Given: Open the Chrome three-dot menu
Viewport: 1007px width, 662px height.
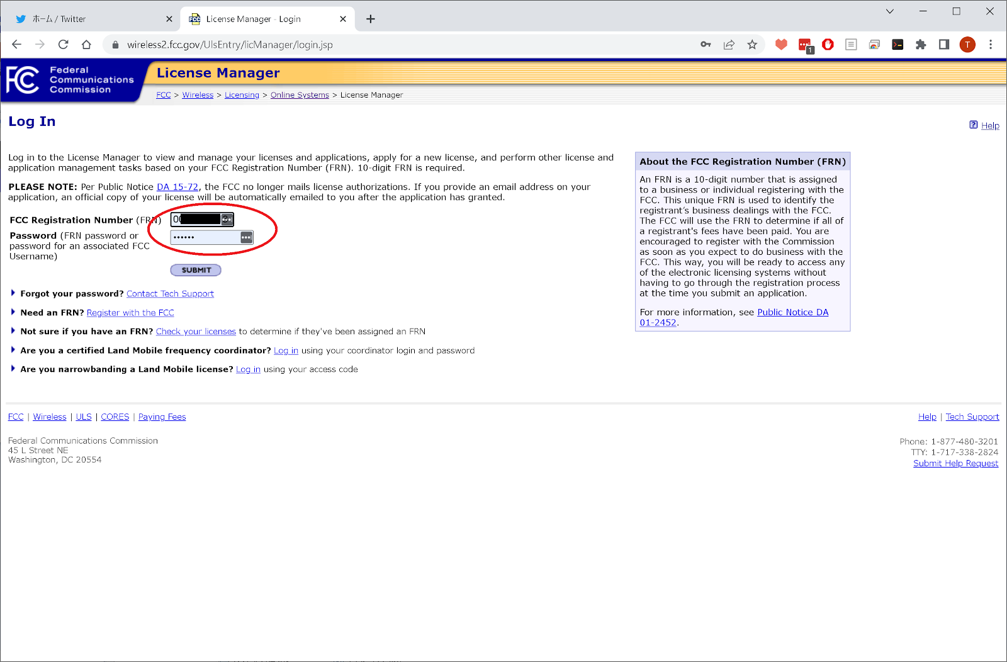Looking at the screenshot, I should [x=991, y=45].
